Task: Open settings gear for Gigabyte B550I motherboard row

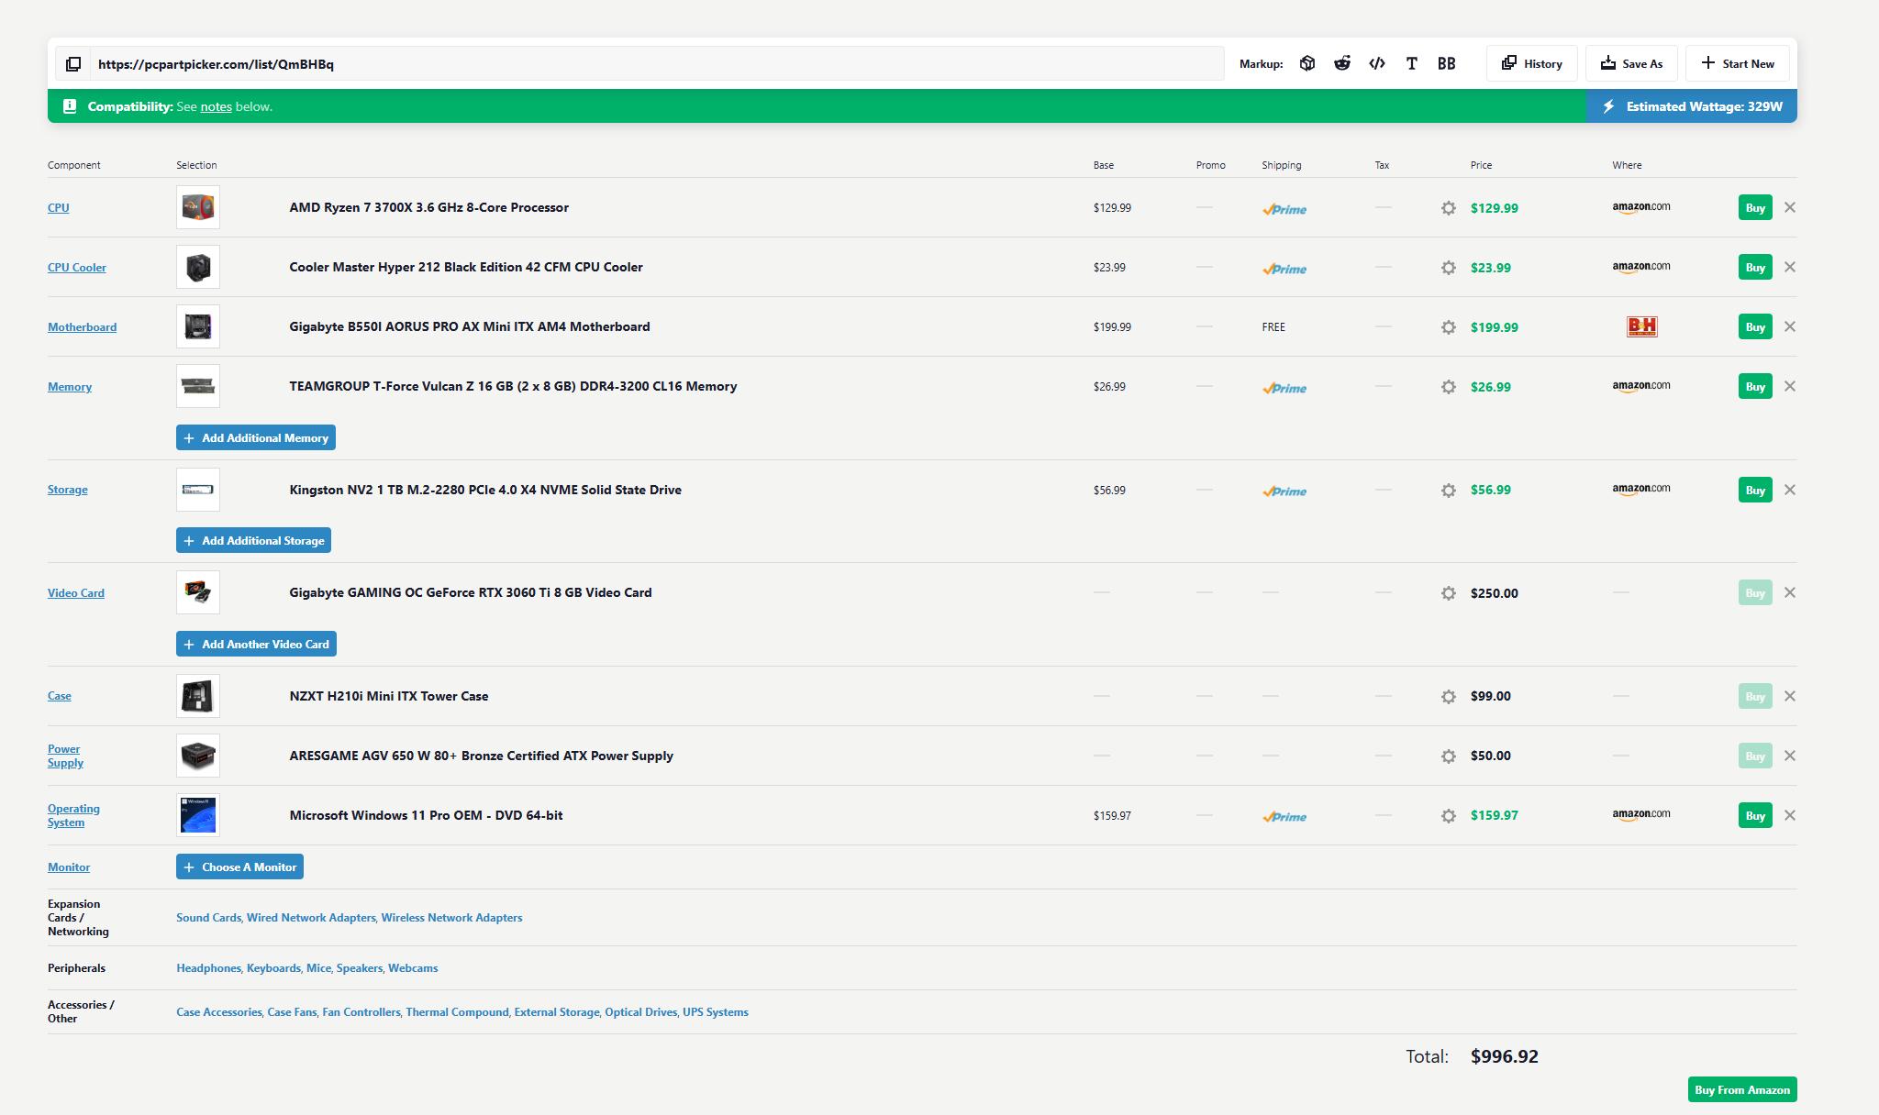Action: click(x=1449, y=327)
